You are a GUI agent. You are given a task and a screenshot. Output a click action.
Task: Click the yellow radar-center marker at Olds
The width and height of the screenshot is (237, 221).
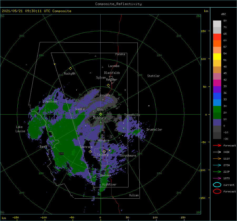[x=101, y=114]
